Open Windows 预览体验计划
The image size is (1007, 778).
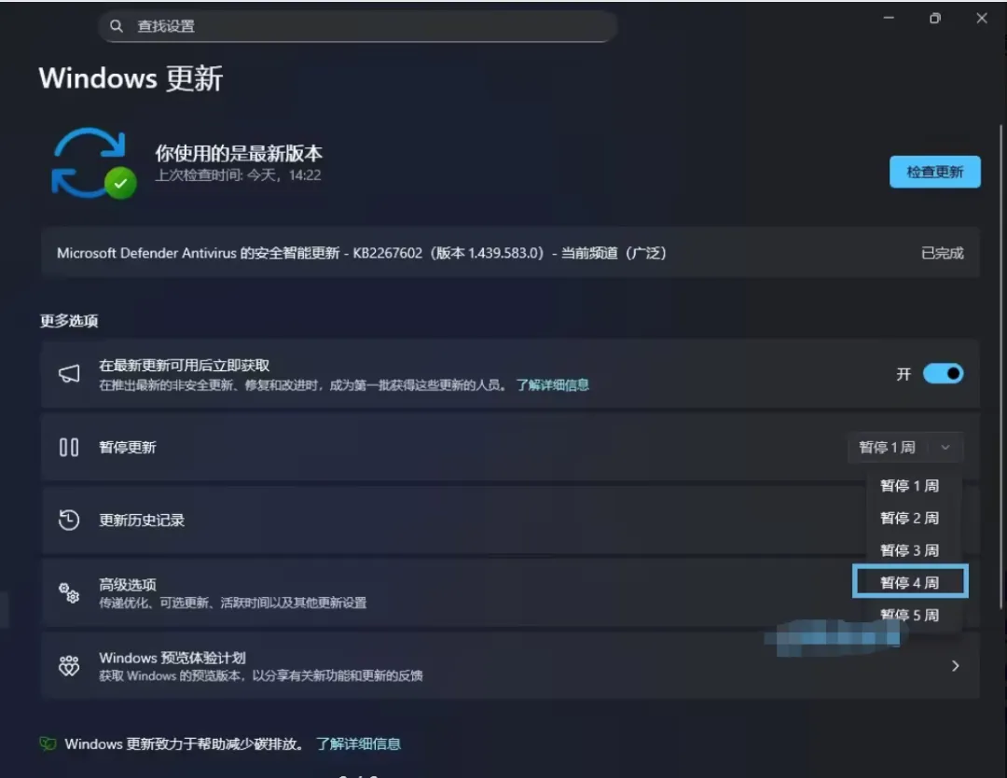[510, 665]
